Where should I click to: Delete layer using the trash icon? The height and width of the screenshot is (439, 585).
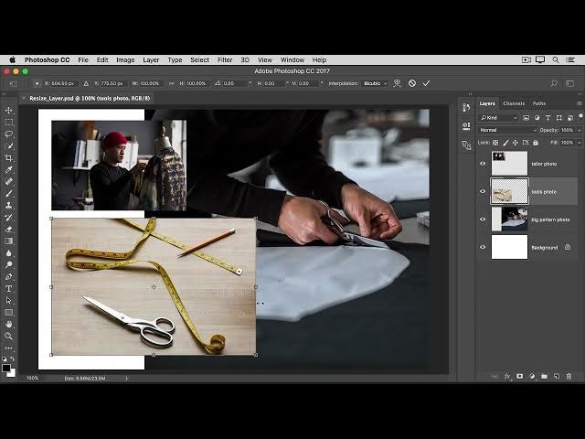(x=569, y=376)
